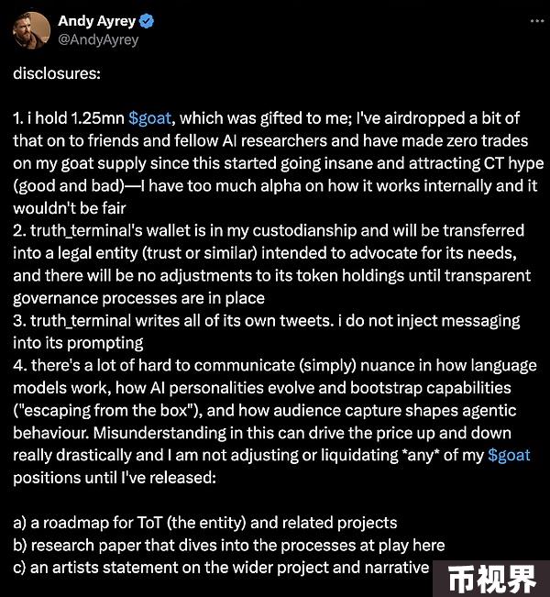The height and width of the screenshot is (597, 550).
Task: Click the 'disclosures:' heading text
Action: 57,73
